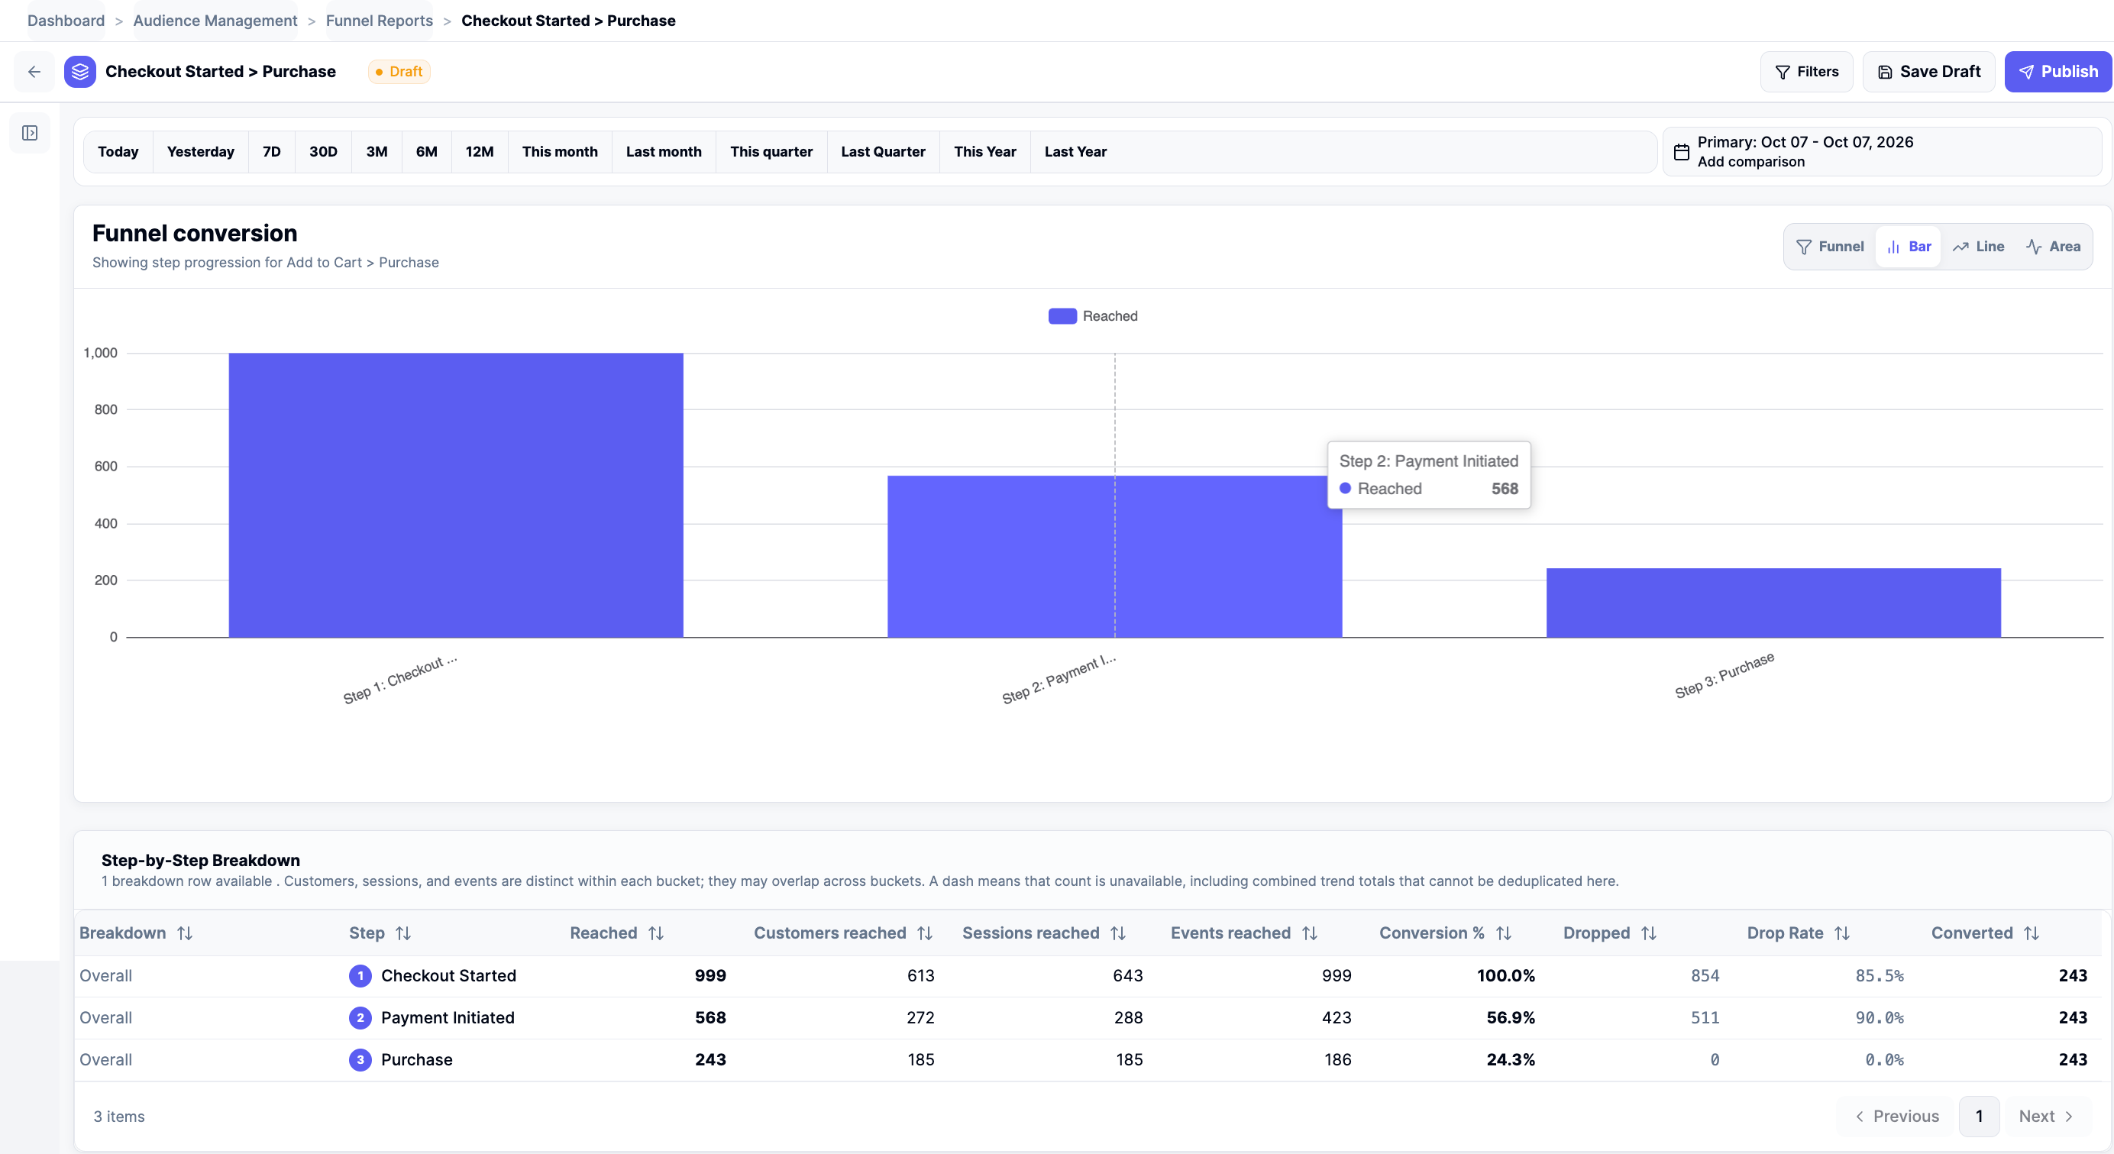Toggle the sidebar panel icon
Screen dimensions: 2114x1154
click(30, 133)
